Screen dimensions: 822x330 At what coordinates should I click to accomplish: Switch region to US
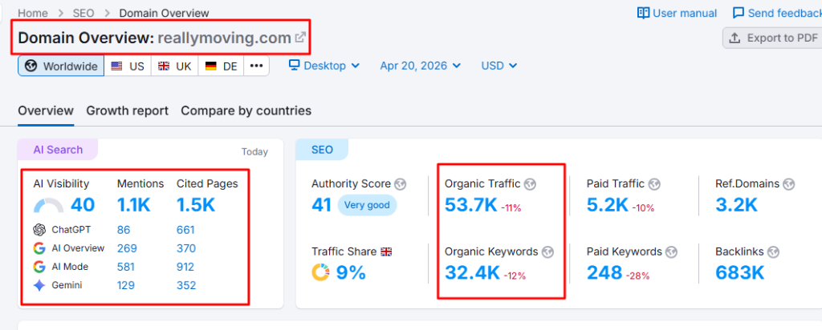(128, 66)
